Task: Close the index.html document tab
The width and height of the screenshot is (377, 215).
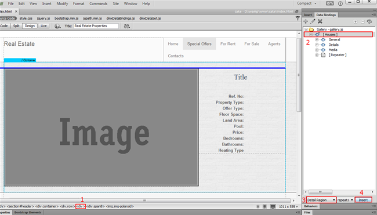Action: pos(16,11)
